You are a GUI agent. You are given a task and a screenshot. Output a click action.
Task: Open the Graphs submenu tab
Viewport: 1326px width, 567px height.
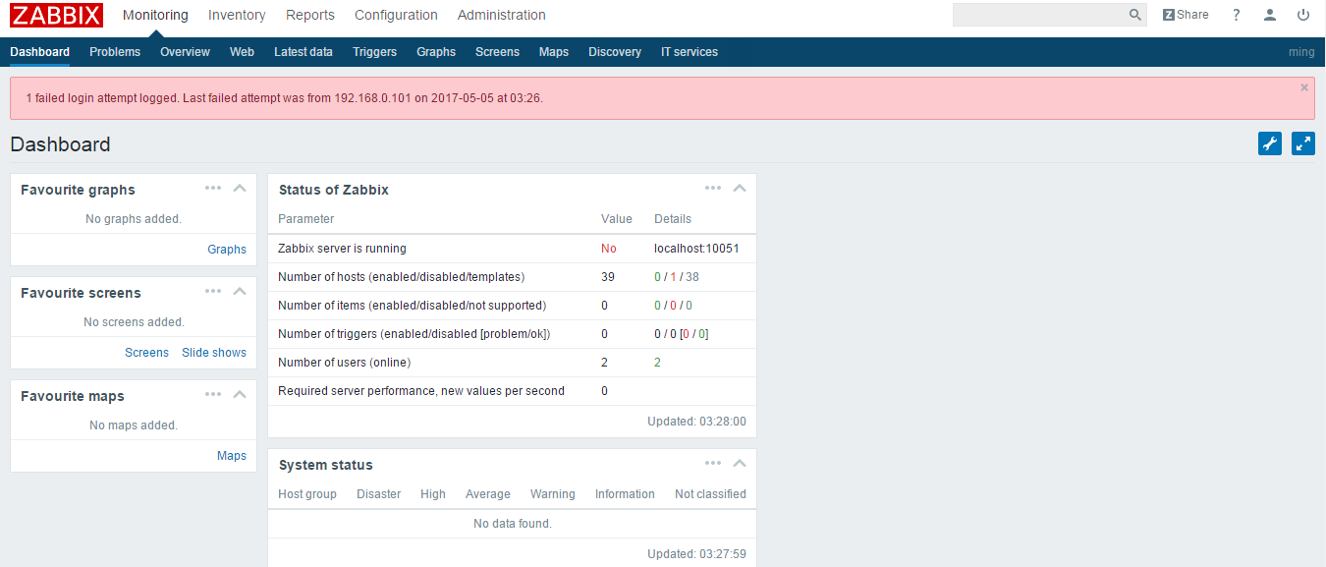pos(436,52)
